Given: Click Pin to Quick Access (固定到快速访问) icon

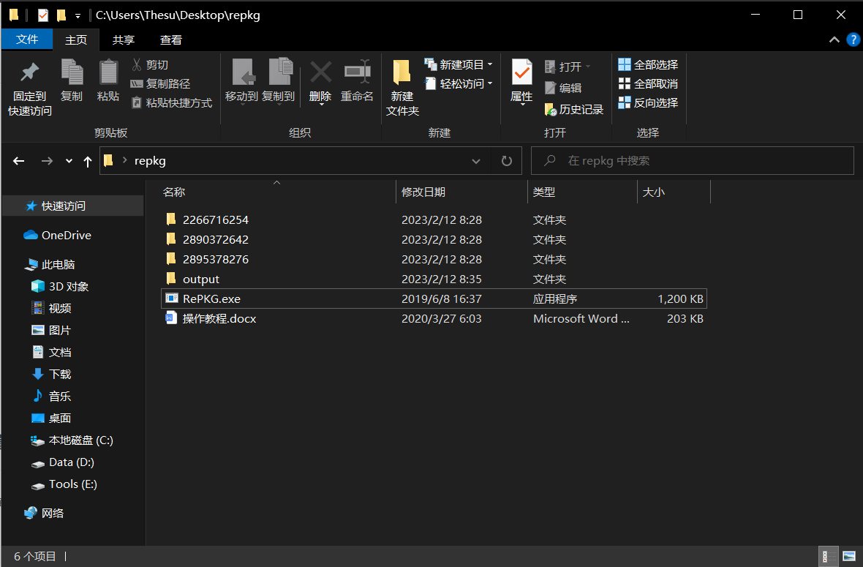Looking at the screenshot, I should point(30,72).
